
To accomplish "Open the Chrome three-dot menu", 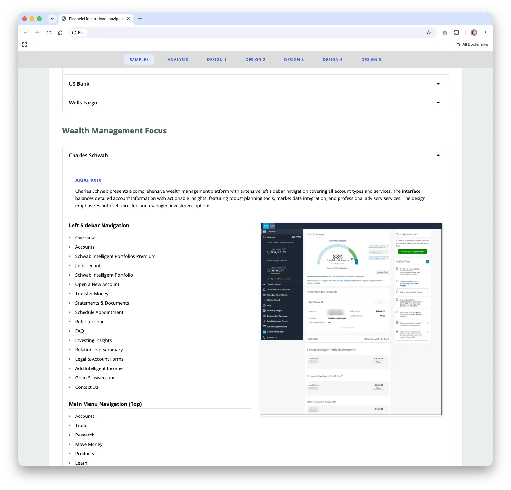I will 486,33.
